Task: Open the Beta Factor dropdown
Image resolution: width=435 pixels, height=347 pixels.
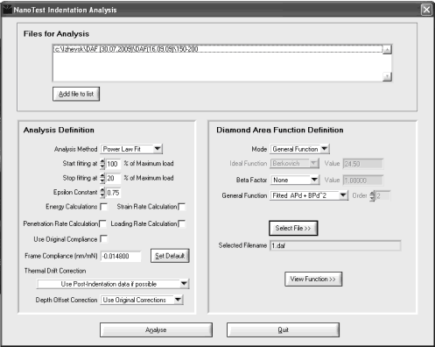Action: coord(295,180)
